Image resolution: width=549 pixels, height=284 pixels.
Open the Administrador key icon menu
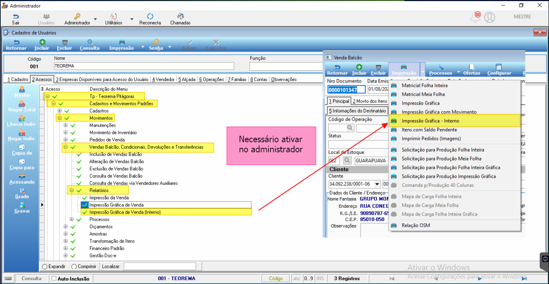pyautogui.click(x=77, y=16)
